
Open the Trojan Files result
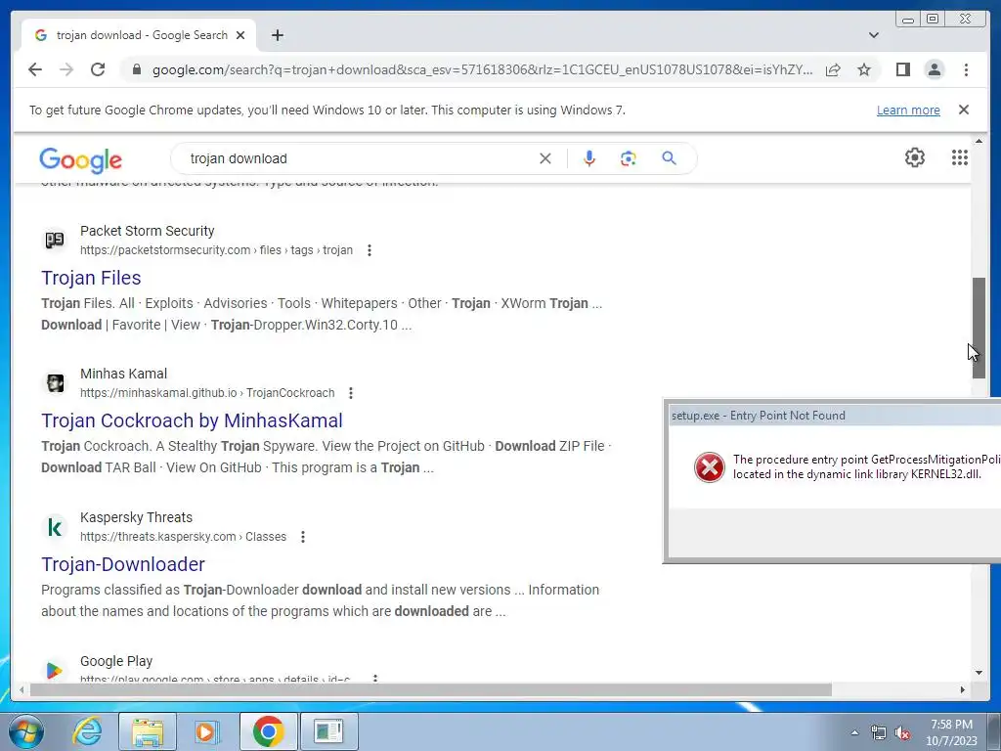(91, 278)
